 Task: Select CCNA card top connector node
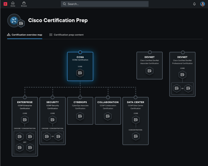click(80, 52)
